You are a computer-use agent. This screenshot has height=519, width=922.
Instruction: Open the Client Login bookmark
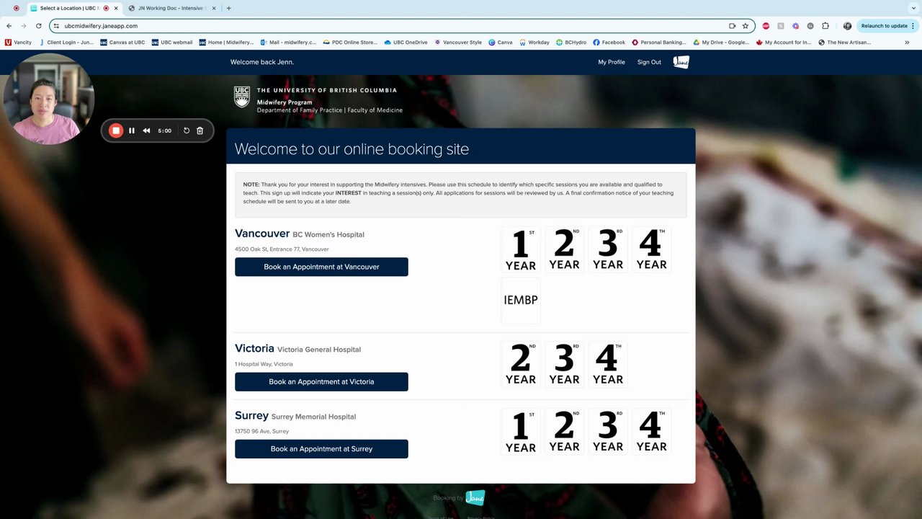click(66, 43)
